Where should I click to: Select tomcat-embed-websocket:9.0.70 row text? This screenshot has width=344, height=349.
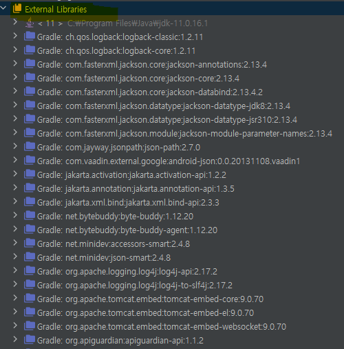162,327
